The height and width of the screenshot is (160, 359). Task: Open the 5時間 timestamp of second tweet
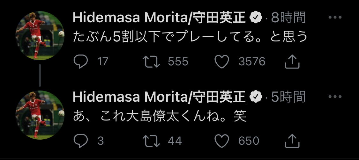(x=288, y=97)
